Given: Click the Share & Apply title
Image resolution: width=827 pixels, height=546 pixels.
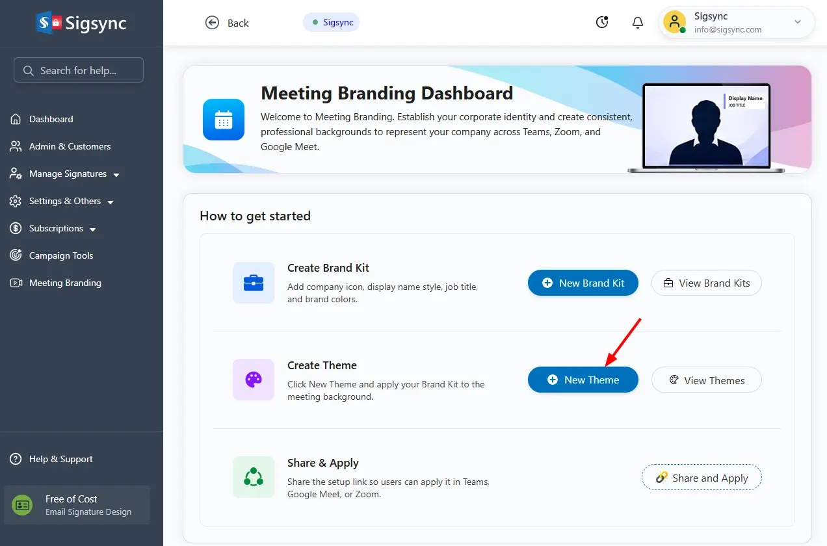Looking at the screenshot, I should [323, 463].
